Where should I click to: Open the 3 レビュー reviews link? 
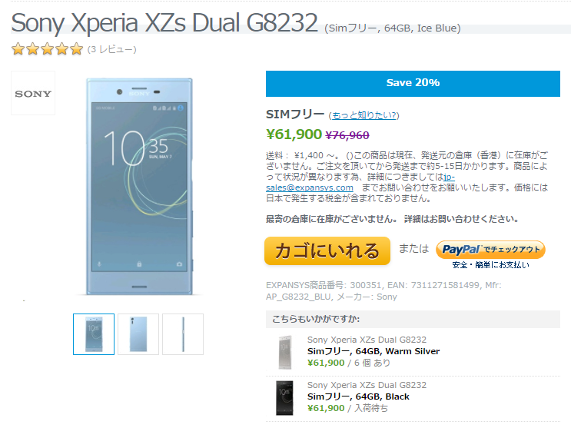111,49
